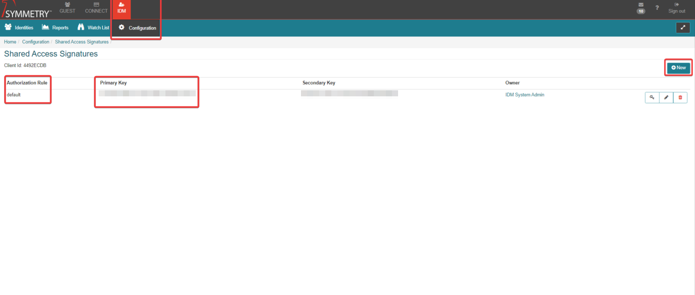Open the Reports menu
695x295 pixels.
coord(55,28)
